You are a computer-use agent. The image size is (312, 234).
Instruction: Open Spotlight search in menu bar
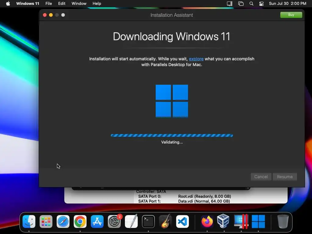click(251, 4)
